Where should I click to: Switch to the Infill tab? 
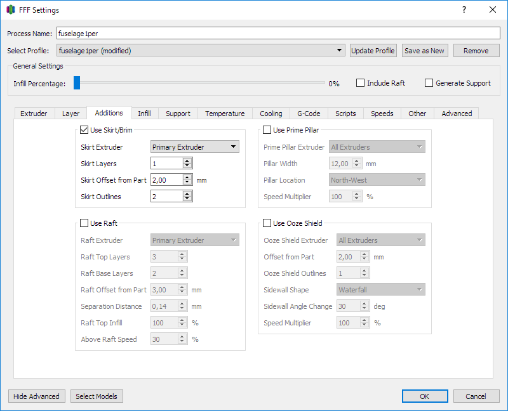(x=144, y=114)
